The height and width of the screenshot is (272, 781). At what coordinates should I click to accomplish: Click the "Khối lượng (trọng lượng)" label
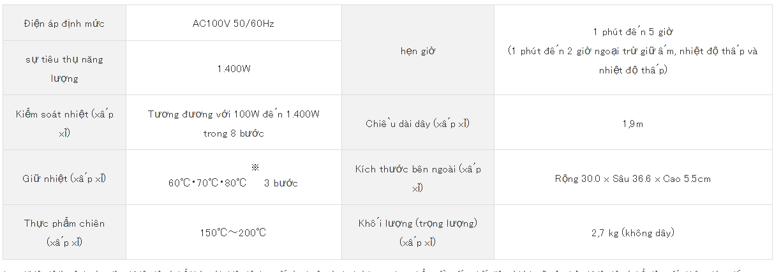(x=418, y=232)
